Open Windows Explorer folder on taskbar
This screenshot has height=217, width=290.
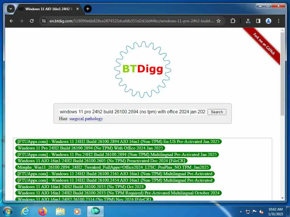point(60,211)
